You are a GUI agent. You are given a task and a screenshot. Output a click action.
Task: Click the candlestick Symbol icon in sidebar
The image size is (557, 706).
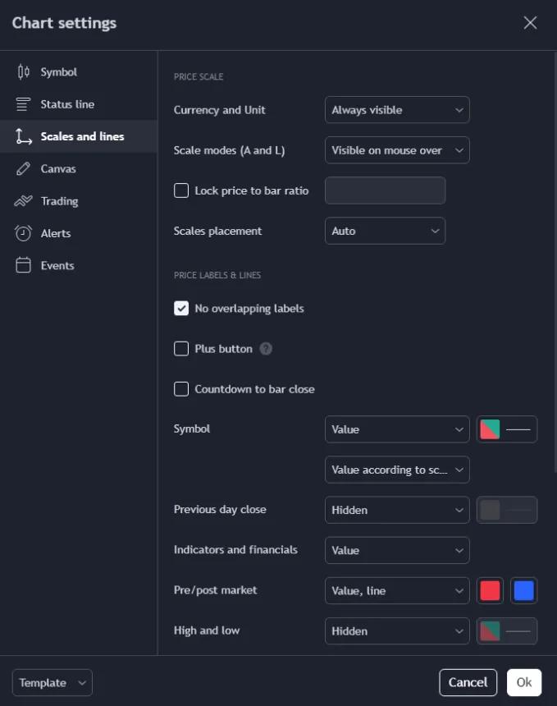24,72
